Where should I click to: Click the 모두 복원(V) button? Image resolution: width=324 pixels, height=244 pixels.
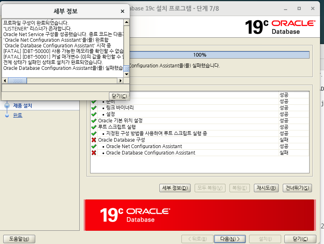point(210,188)
